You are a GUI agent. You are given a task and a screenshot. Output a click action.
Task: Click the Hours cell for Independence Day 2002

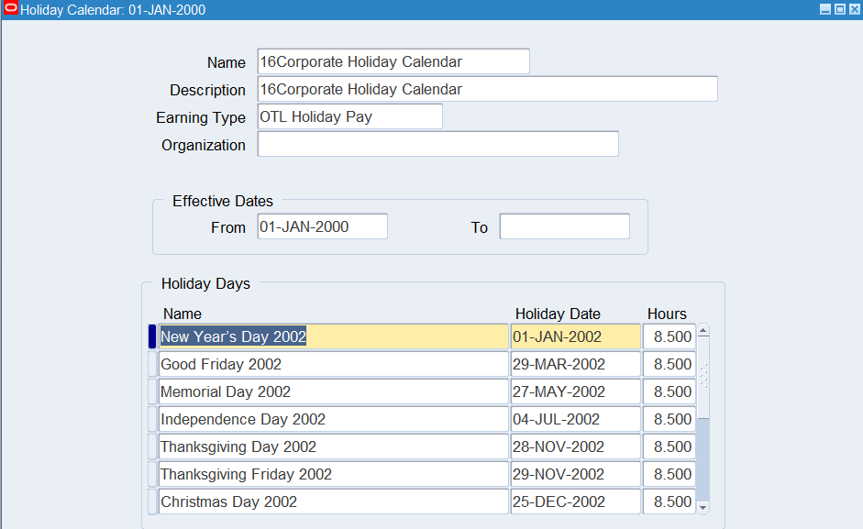pyautogui.click(x=669, y=420)
